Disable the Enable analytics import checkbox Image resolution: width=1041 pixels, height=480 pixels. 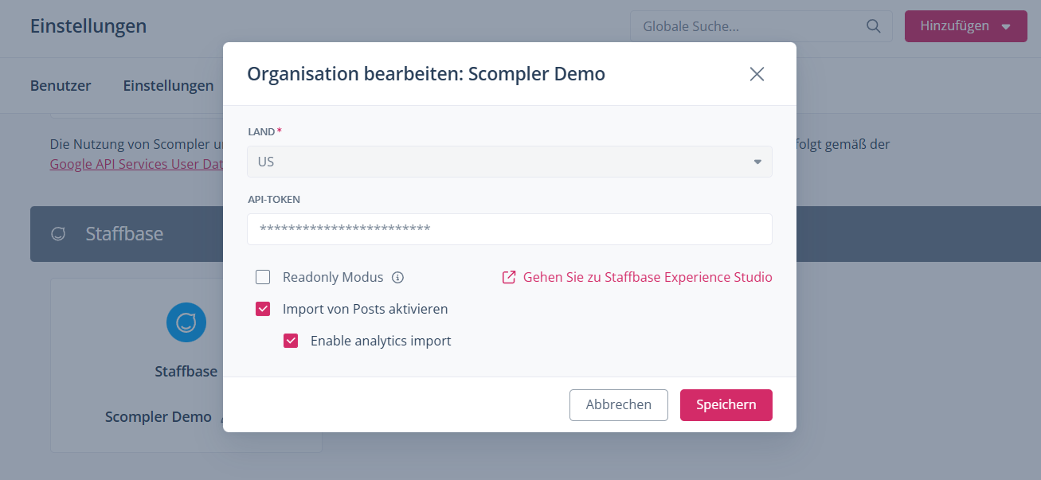(x=291, y=341)
